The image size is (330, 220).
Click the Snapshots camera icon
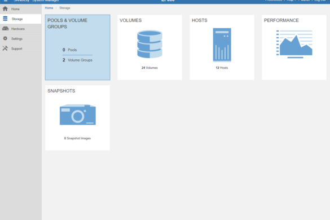(78, 115)
